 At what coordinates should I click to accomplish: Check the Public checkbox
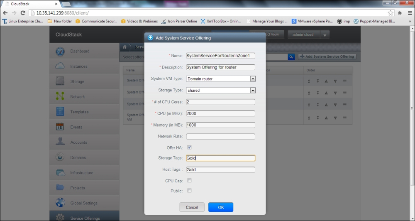pos(189,191)
